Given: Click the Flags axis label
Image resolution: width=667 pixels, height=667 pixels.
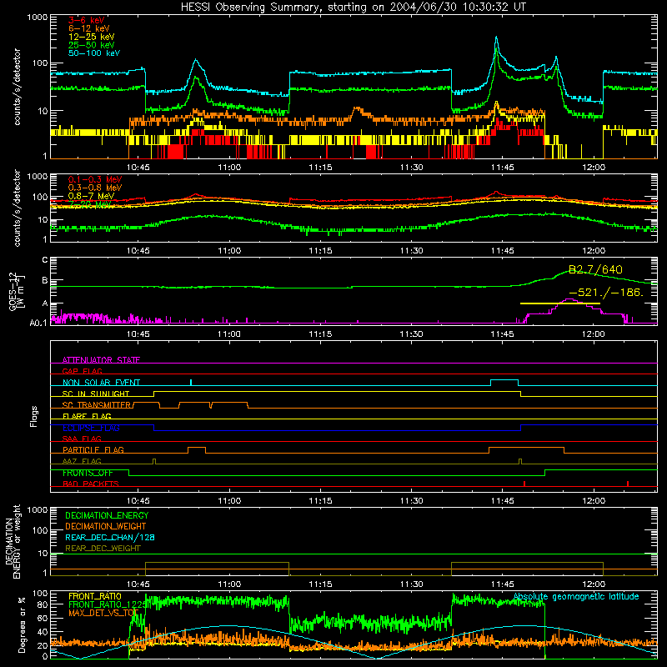Looking at the screenshot, I should pos(33,416).
